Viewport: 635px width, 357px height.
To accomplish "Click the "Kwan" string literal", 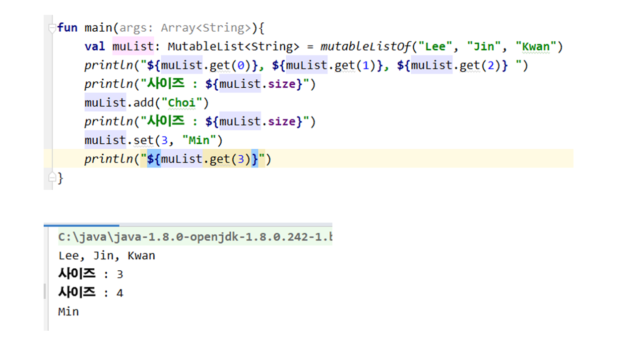I will pos(536,47).
